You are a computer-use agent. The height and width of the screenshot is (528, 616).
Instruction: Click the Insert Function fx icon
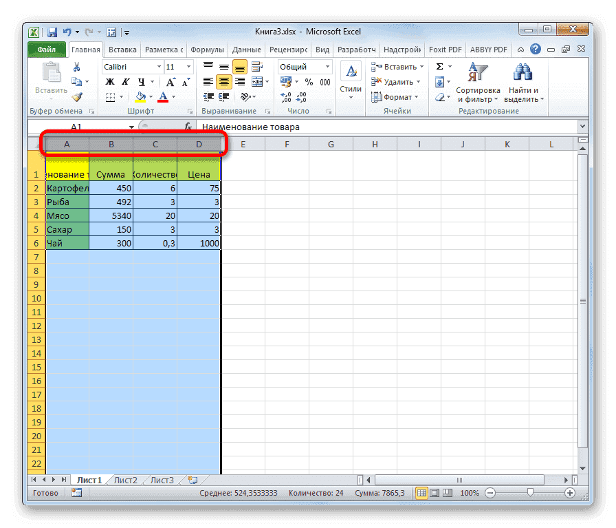tap(189, 127)
